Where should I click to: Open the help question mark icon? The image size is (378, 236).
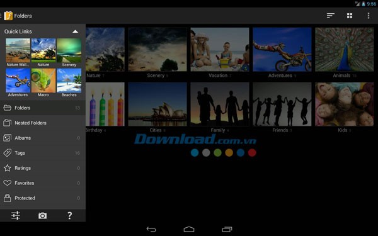(x=70, y=215)
